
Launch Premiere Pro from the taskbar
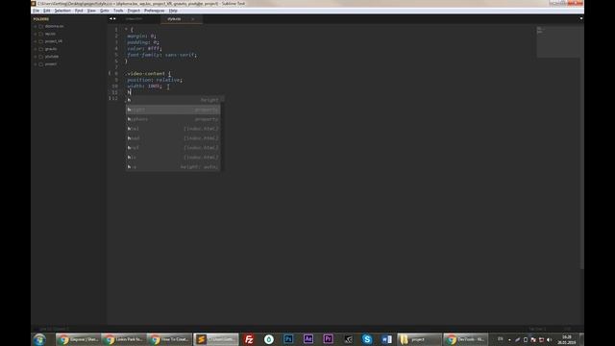click(328, 339)
